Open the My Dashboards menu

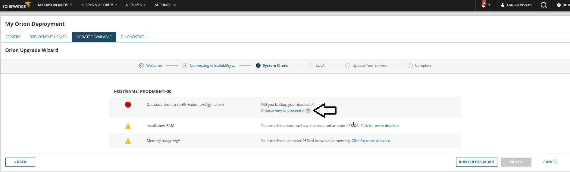(x=55, y=5)
